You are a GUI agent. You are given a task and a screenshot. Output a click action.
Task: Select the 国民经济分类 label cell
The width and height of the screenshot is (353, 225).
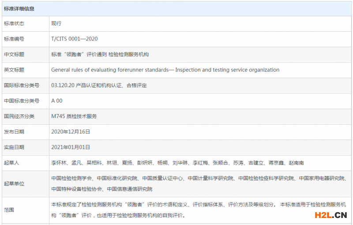[26, 117]
